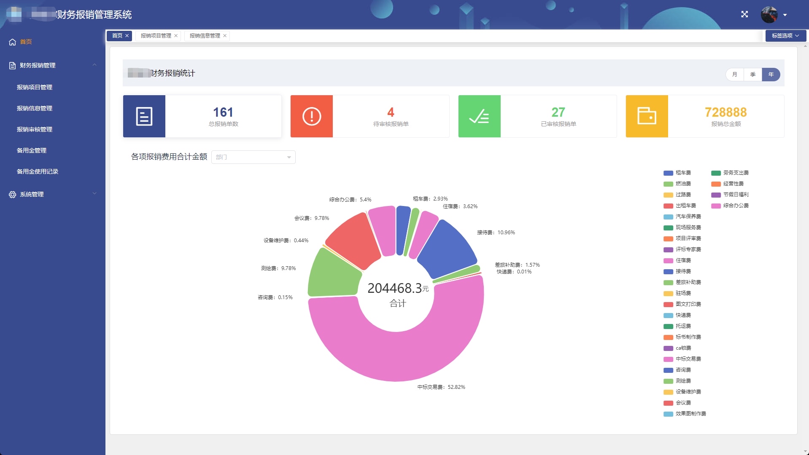Switch statistics to 季 view
809x455 pixels.
753,75
